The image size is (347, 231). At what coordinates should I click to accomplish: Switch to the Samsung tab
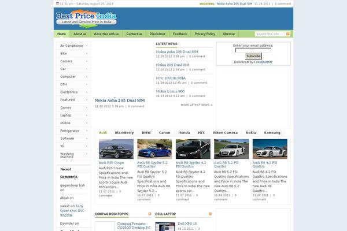tap(272, 133)
